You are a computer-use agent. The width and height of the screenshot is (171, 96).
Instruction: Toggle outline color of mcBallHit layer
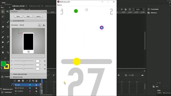[x=30, y=91]
